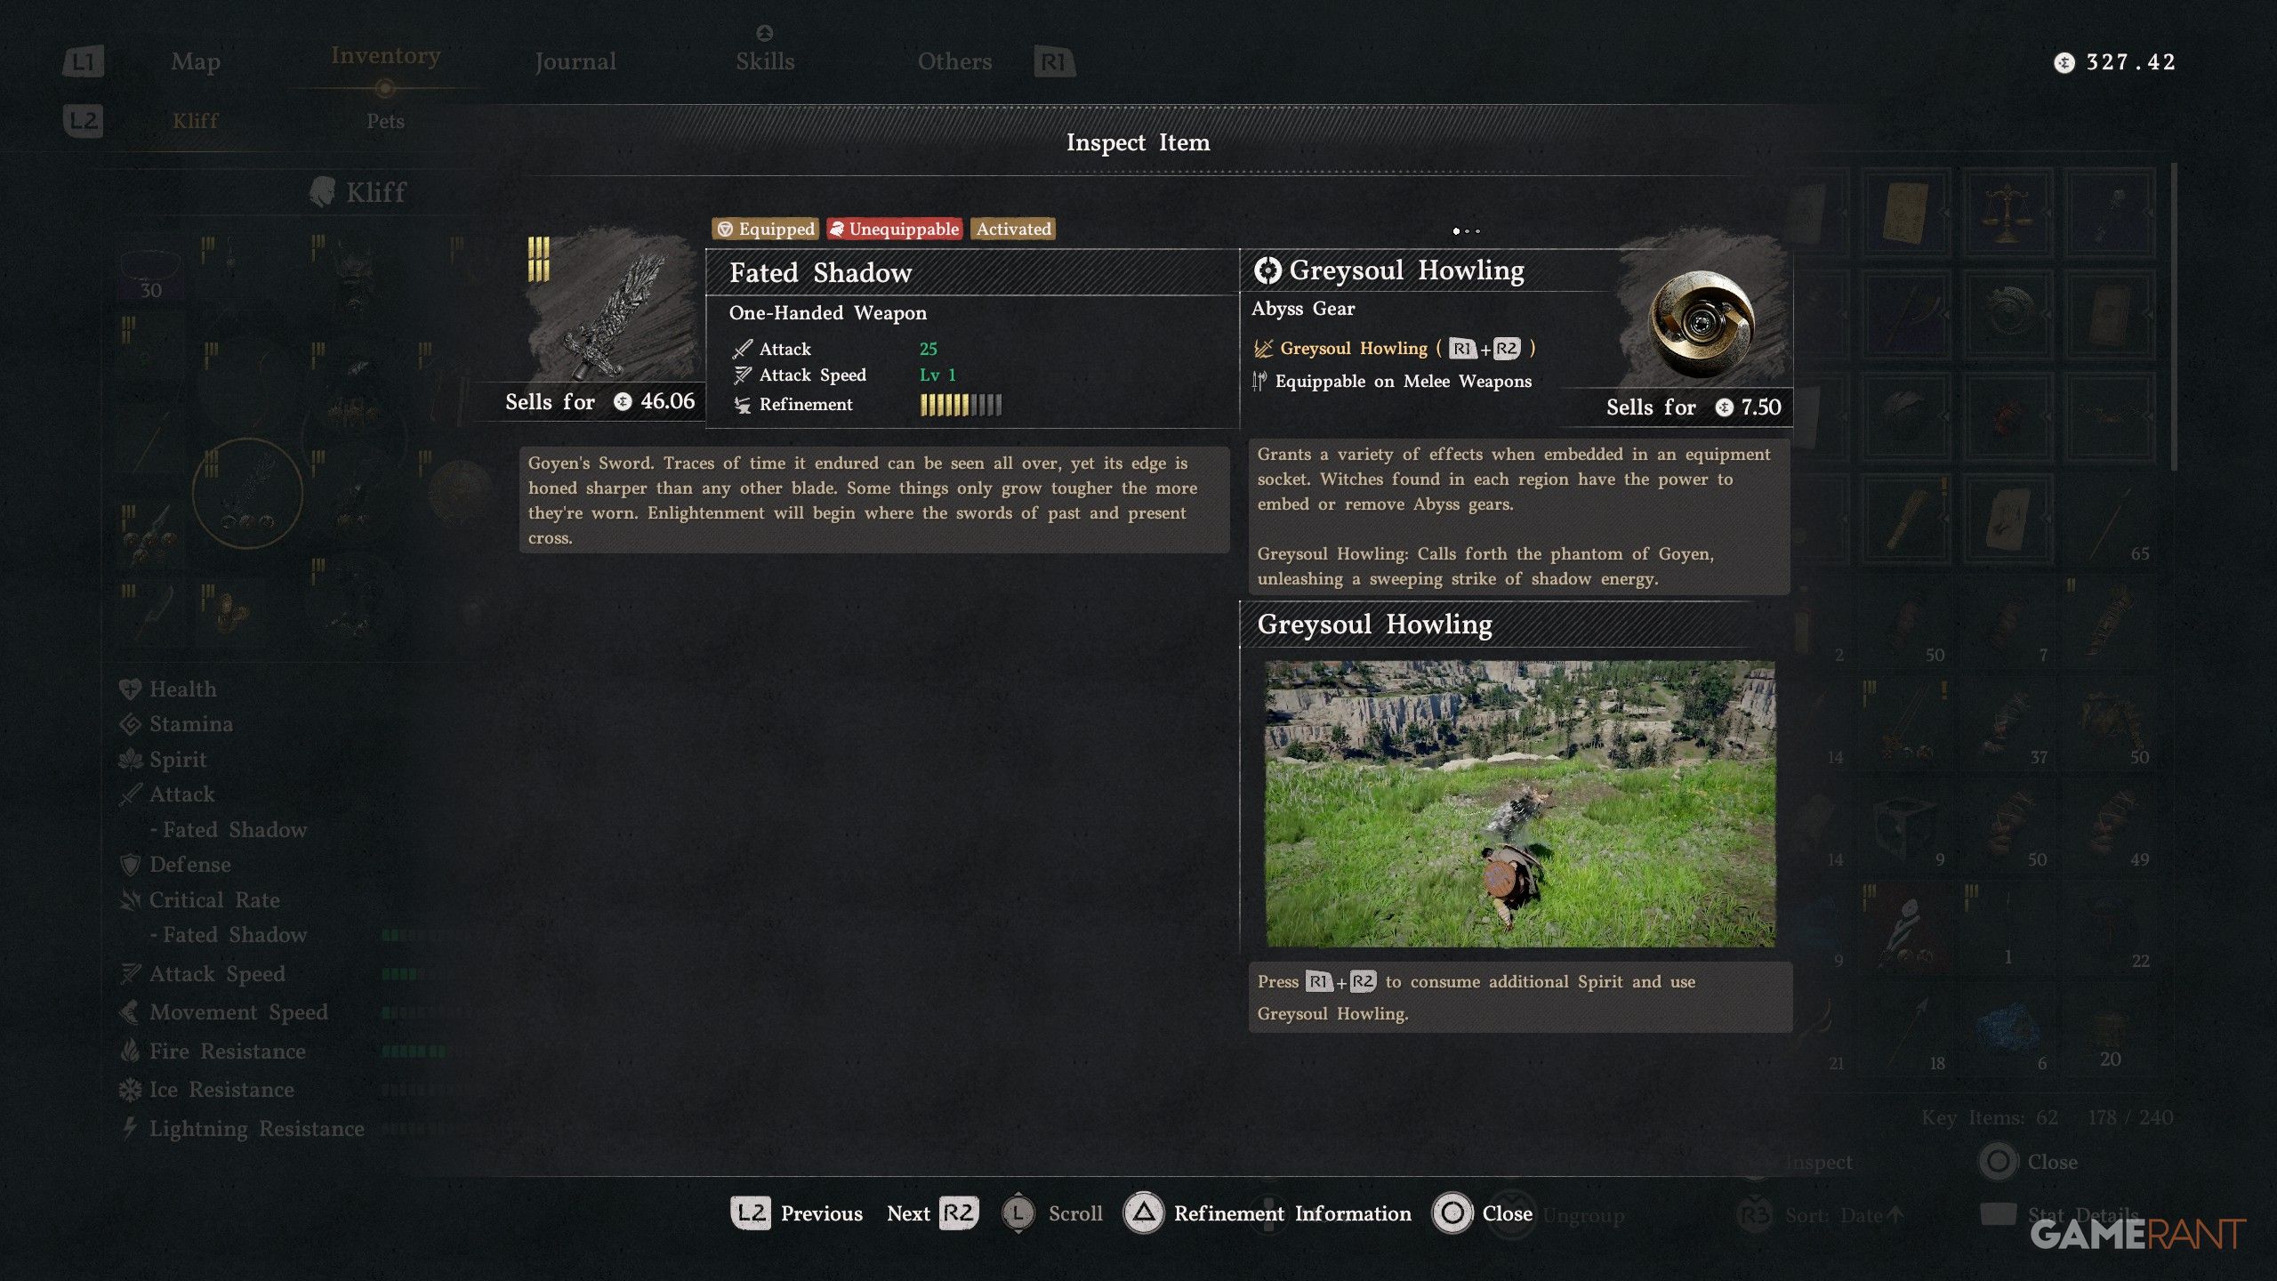2277x1281 pixels.
Task: Select the Unequippable status tag
Action: click(x=895, y=229)
